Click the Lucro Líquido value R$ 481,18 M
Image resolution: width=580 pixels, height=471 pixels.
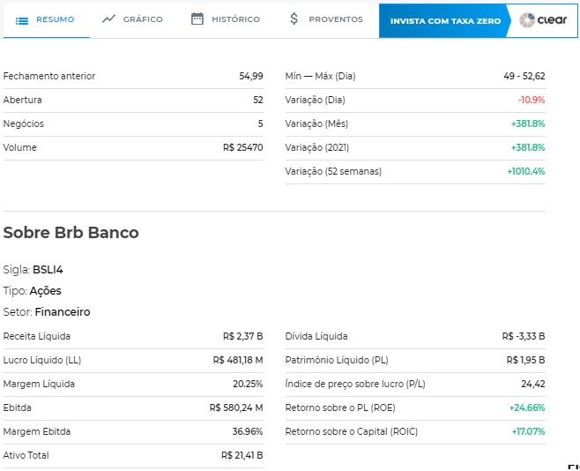(238, 360)
